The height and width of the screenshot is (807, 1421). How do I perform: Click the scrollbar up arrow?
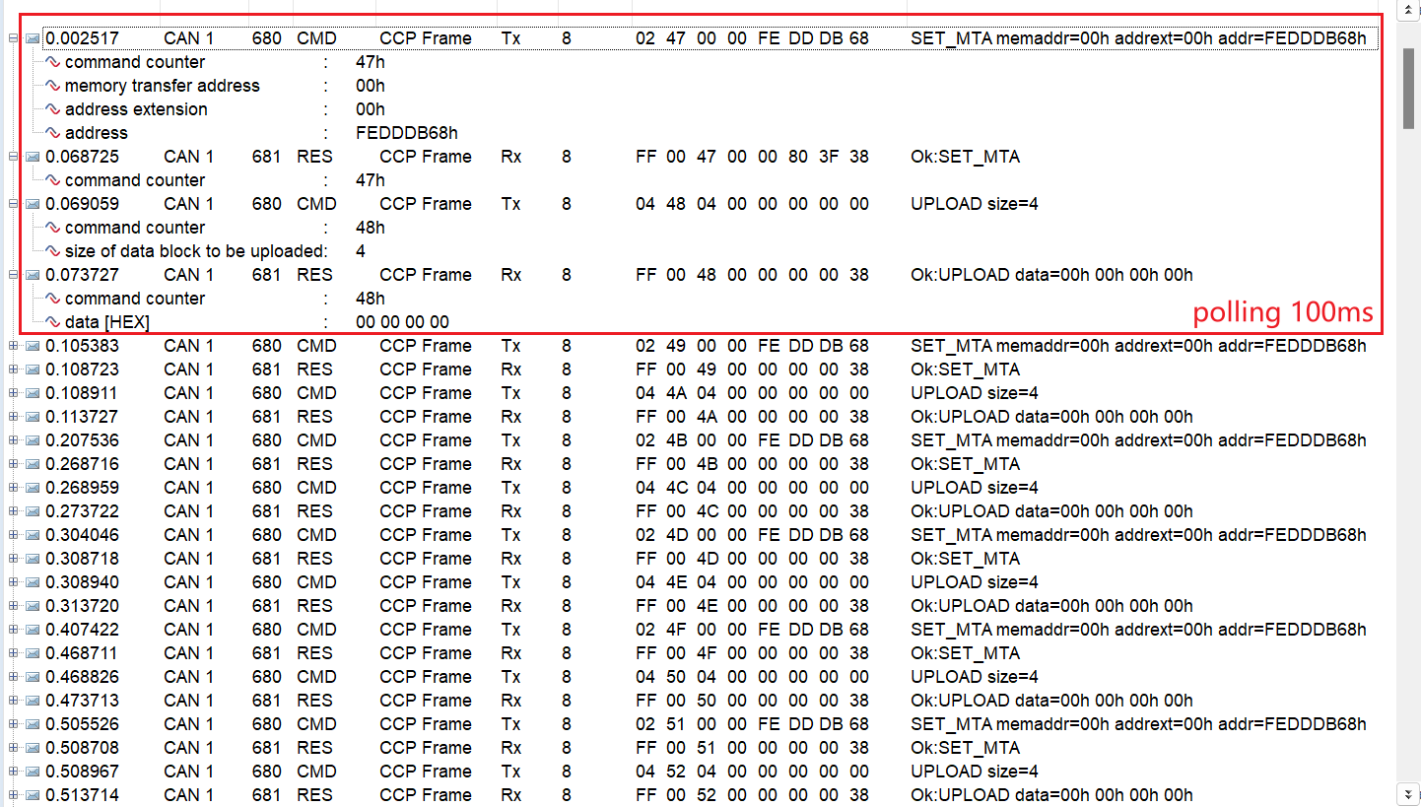(x=1408, y=10)
